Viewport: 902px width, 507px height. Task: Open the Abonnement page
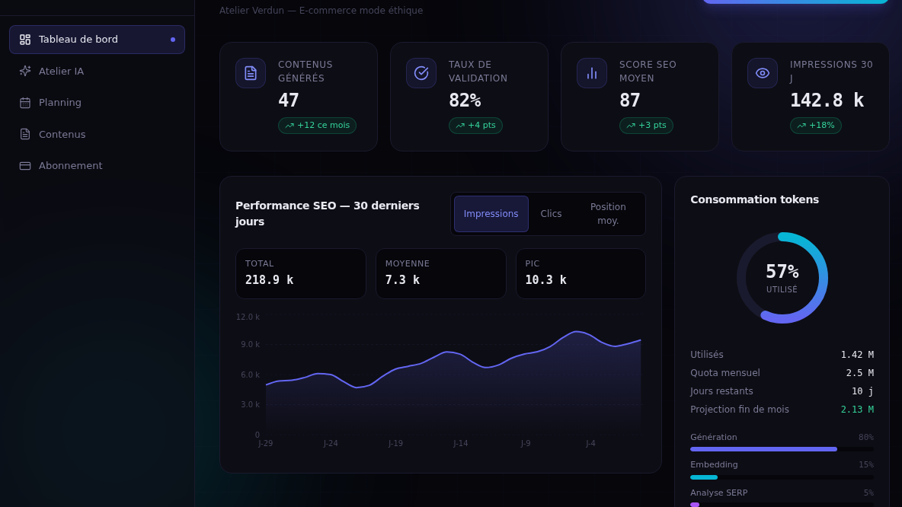pyautogui.click(x=97, y=165)
